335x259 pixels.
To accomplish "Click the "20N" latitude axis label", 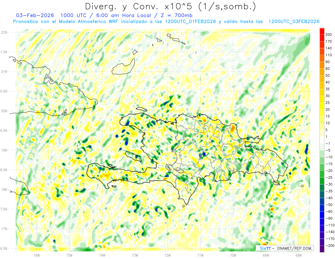I will (x=4, y=111).
